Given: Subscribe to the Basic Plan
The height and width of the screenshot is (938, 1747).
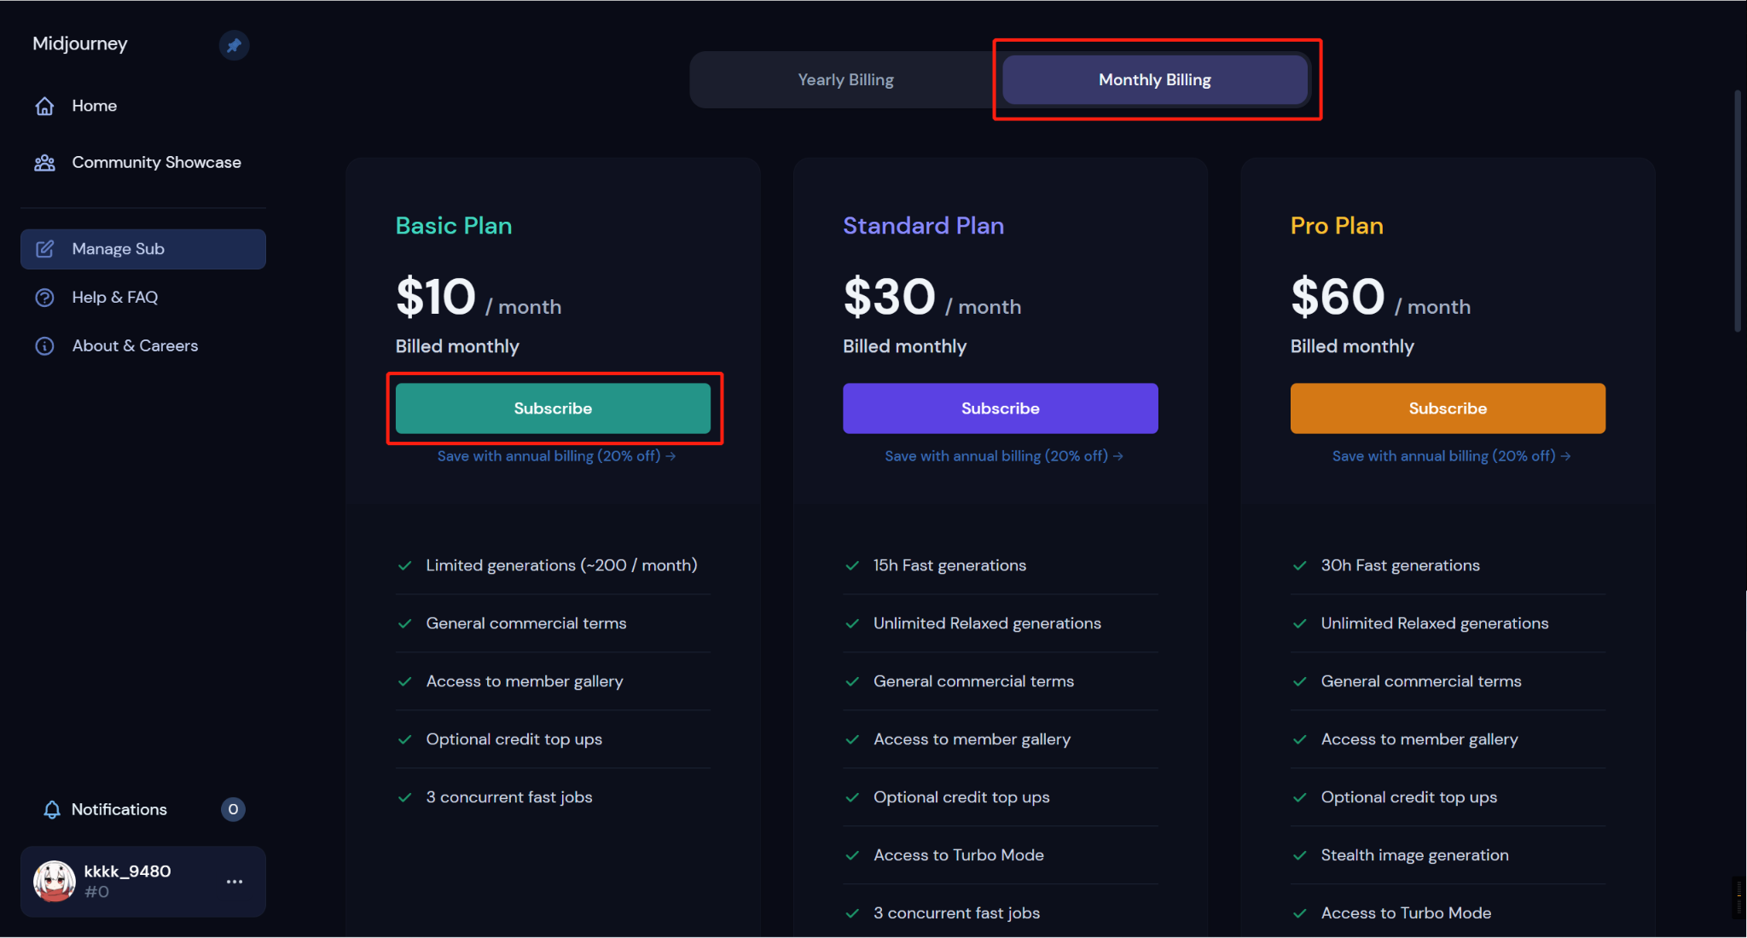Looking at the screenshot, I should pyautogui.click(x=553, y=408).
